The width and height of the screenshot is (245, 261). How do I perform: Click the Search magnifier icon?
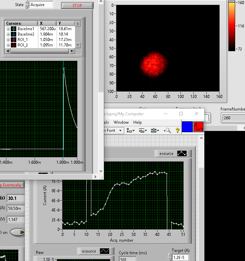click(x=168, y=130)
